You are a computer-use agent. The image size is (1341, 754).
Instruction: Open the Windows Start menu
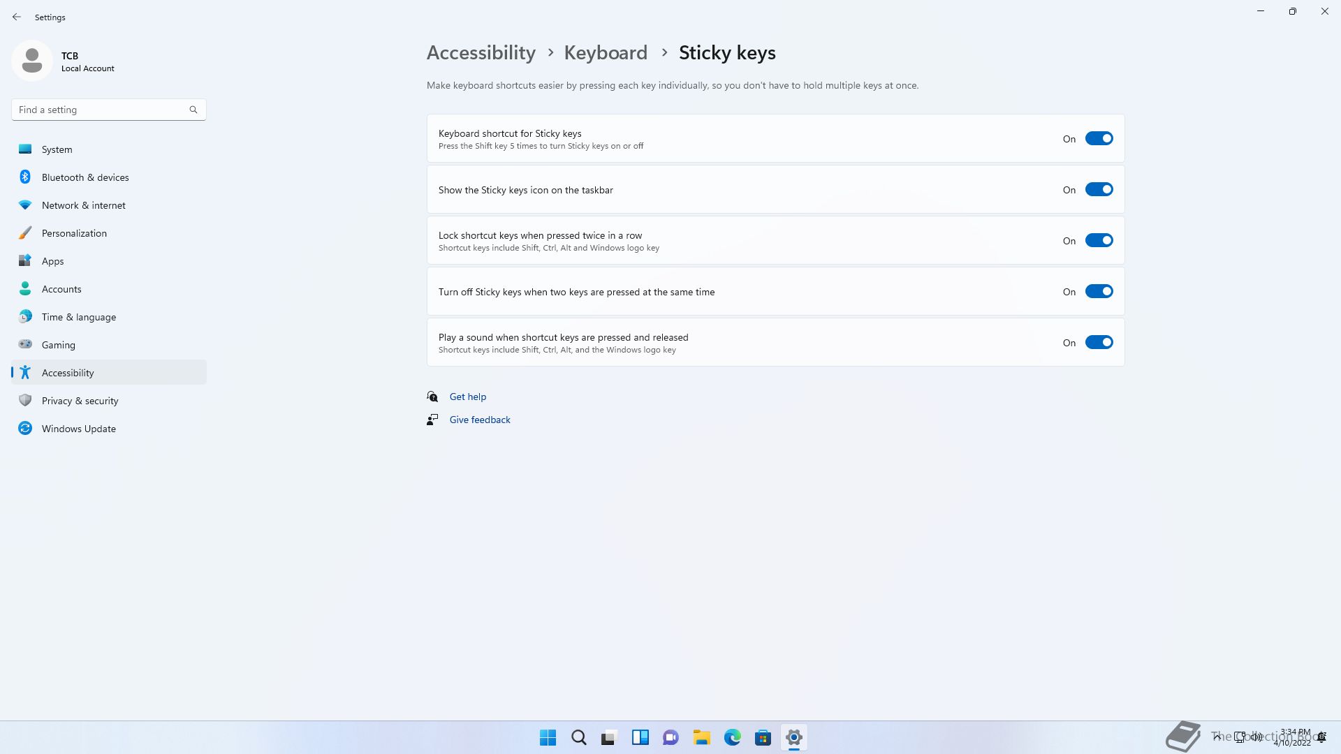click(x=548, y=737)
